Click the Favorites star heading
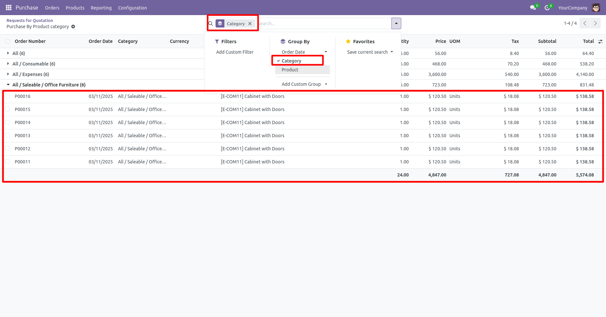606x317 pixels. coord(360,42)
